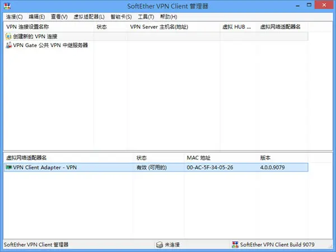Viewport: 336px width, 252px height.
Task: Click the SoftEther build icon in status bar
Action: tap(235, 245)
